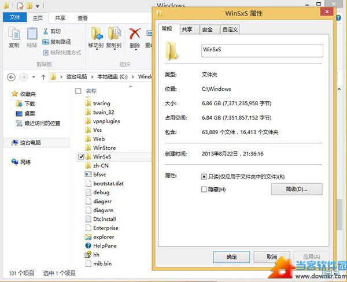Open Downloads folder in sidebar
This screenshot has width=347, height=282.
pos(25,103)
